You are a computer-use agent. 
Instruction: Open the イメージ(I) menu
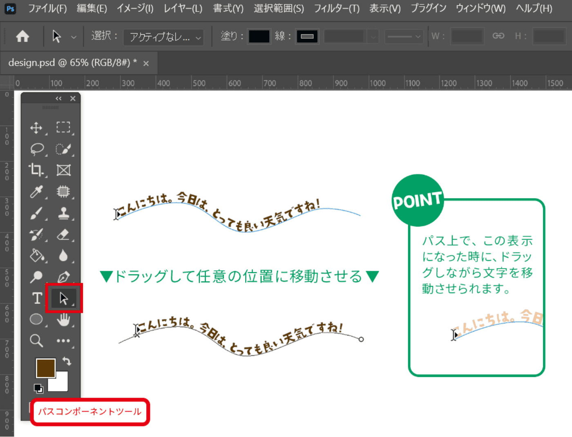[135, 9]
